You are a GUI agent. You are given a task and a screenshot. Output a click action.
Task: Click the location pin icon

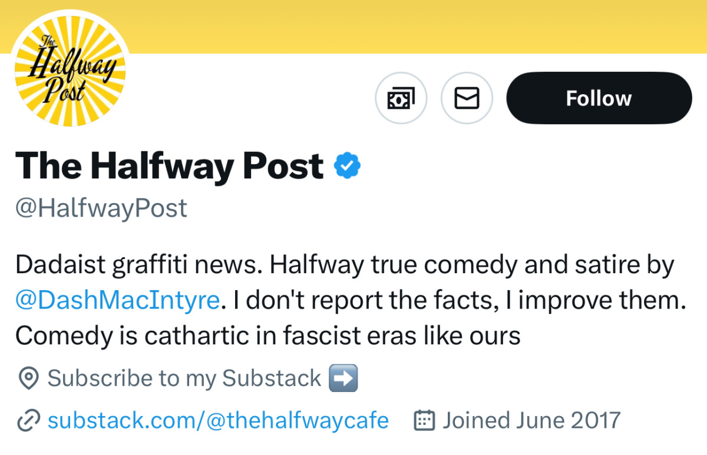click(28, 378)
